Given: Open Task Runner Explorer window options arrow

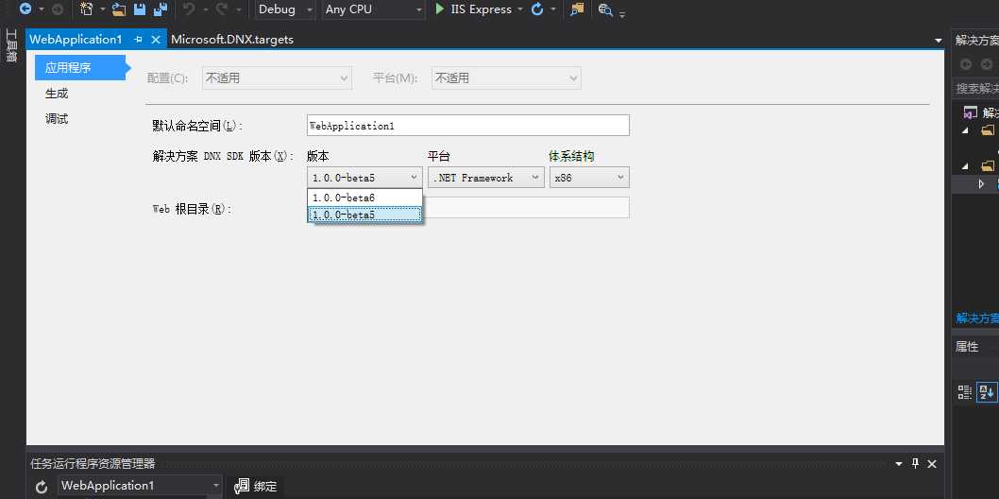Looking at the screenshot, I should click(x=899, y=464).
